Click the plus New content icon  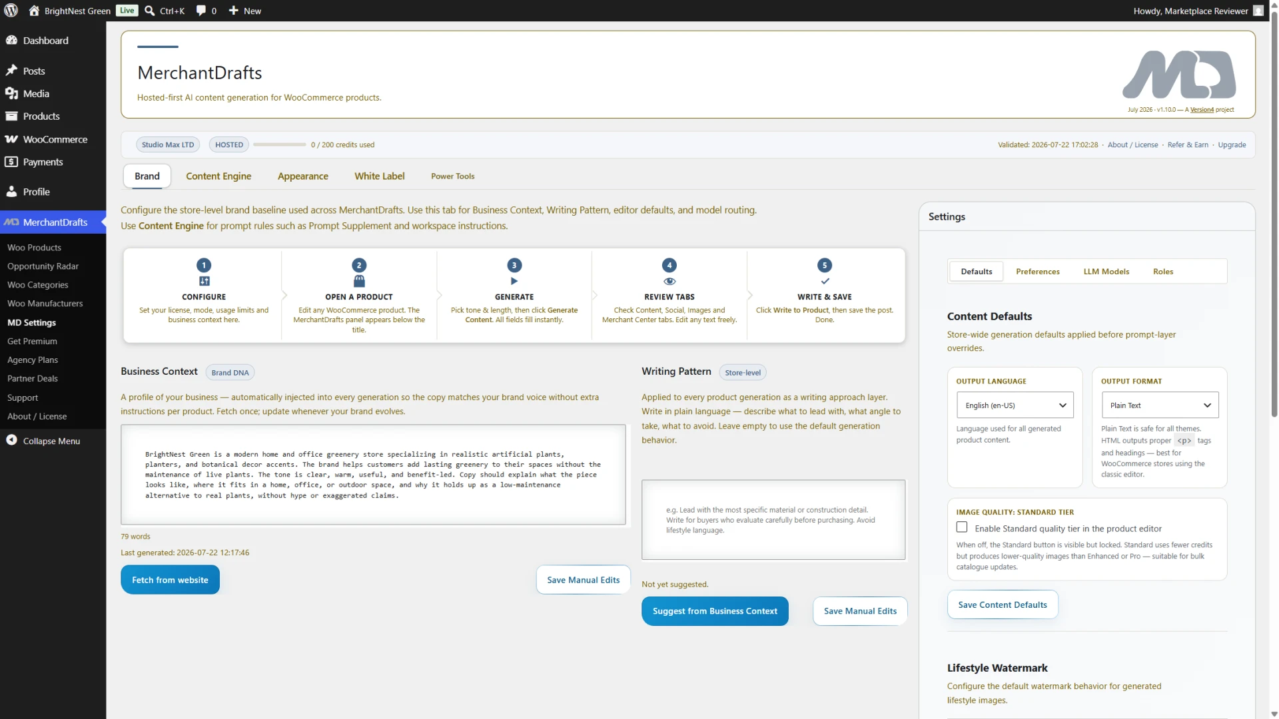click(233, 11)
